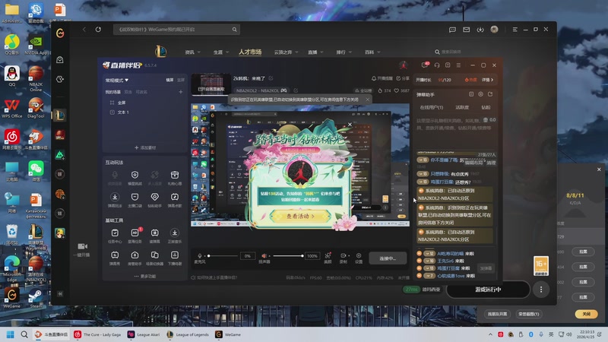This screenshot has height=342, width=608.
Task: Click the yellow 关闭 button
Action: click(586, 314)
